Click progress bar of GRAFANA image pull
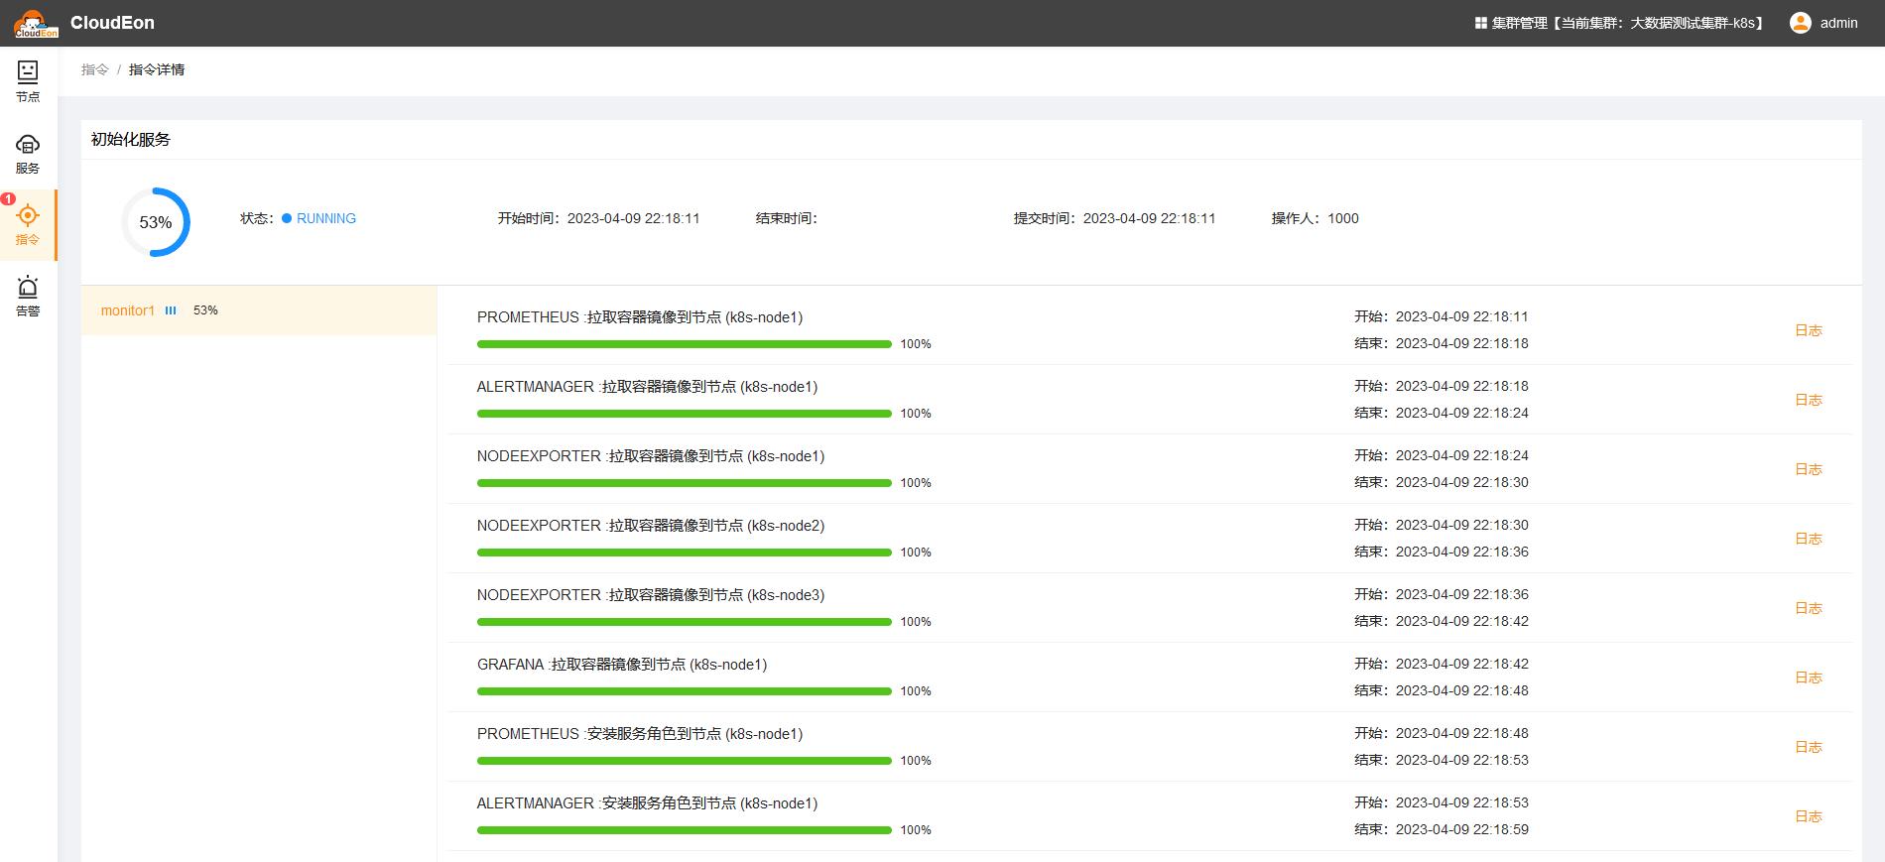The width and height of the screenshot is (1885, 862). (x=685, y=691)
